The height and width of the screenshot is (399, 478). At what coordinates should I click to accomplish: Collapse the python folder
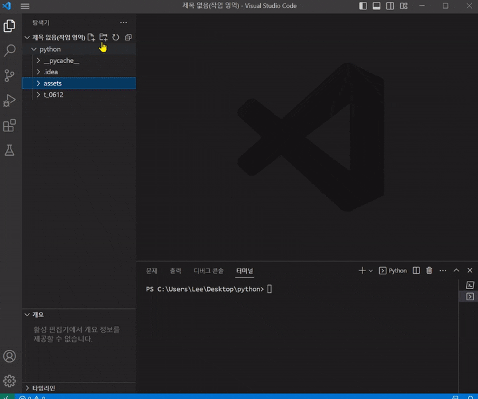pos(34,49)
